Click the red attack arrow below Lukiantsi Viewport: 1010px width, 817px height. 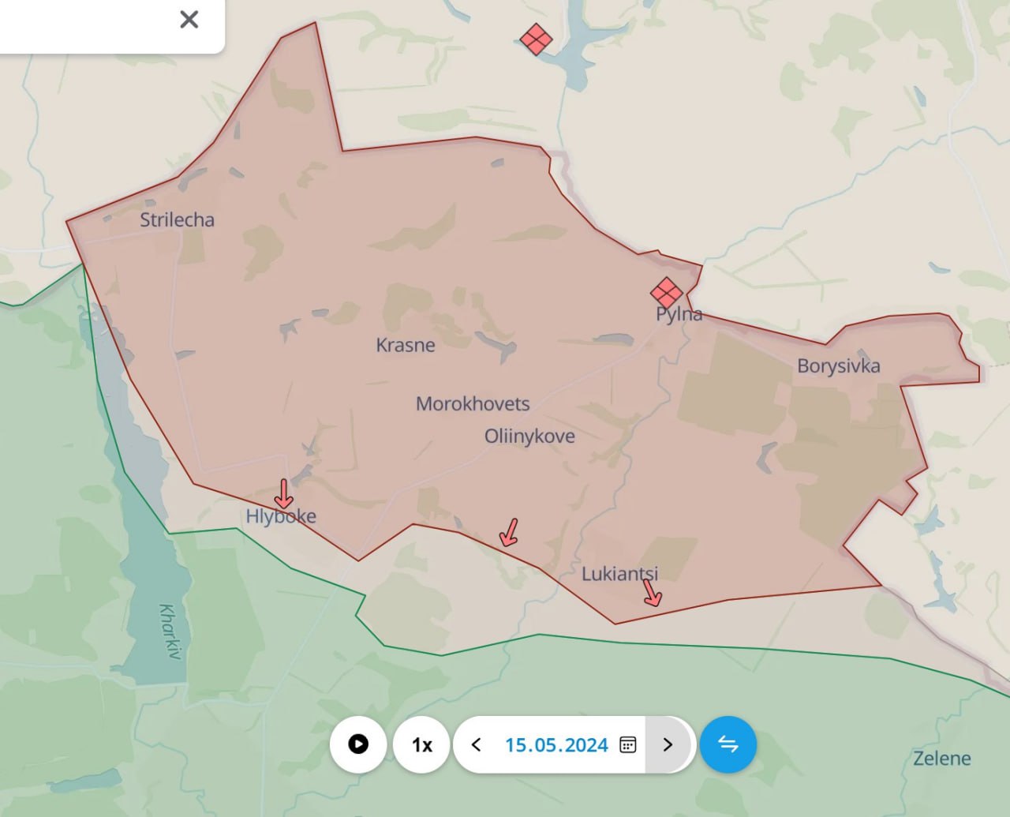[651, 592]
